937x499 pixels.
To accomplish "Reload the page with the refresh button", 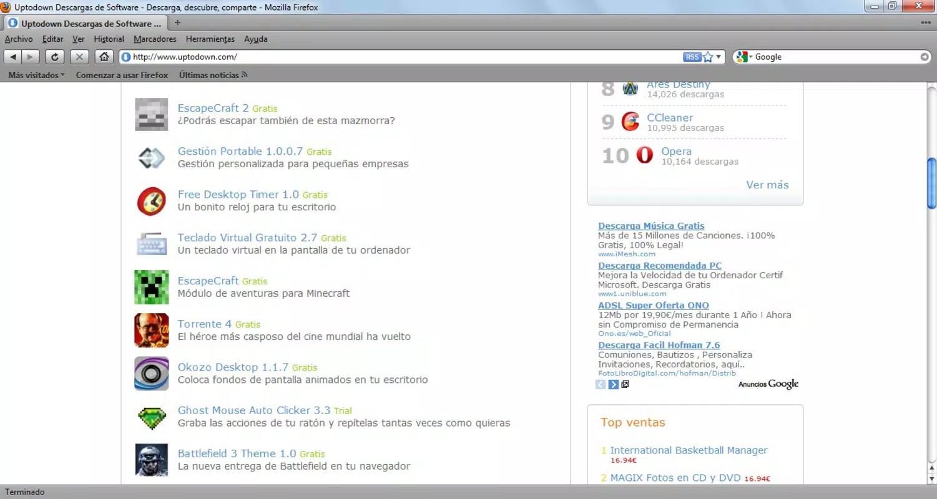I will coord(55,57).
